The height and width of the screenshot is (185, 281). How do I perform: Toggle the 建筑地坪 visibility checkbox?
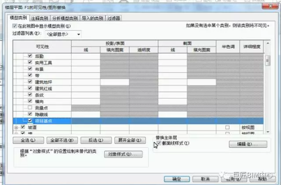[30, 82]
